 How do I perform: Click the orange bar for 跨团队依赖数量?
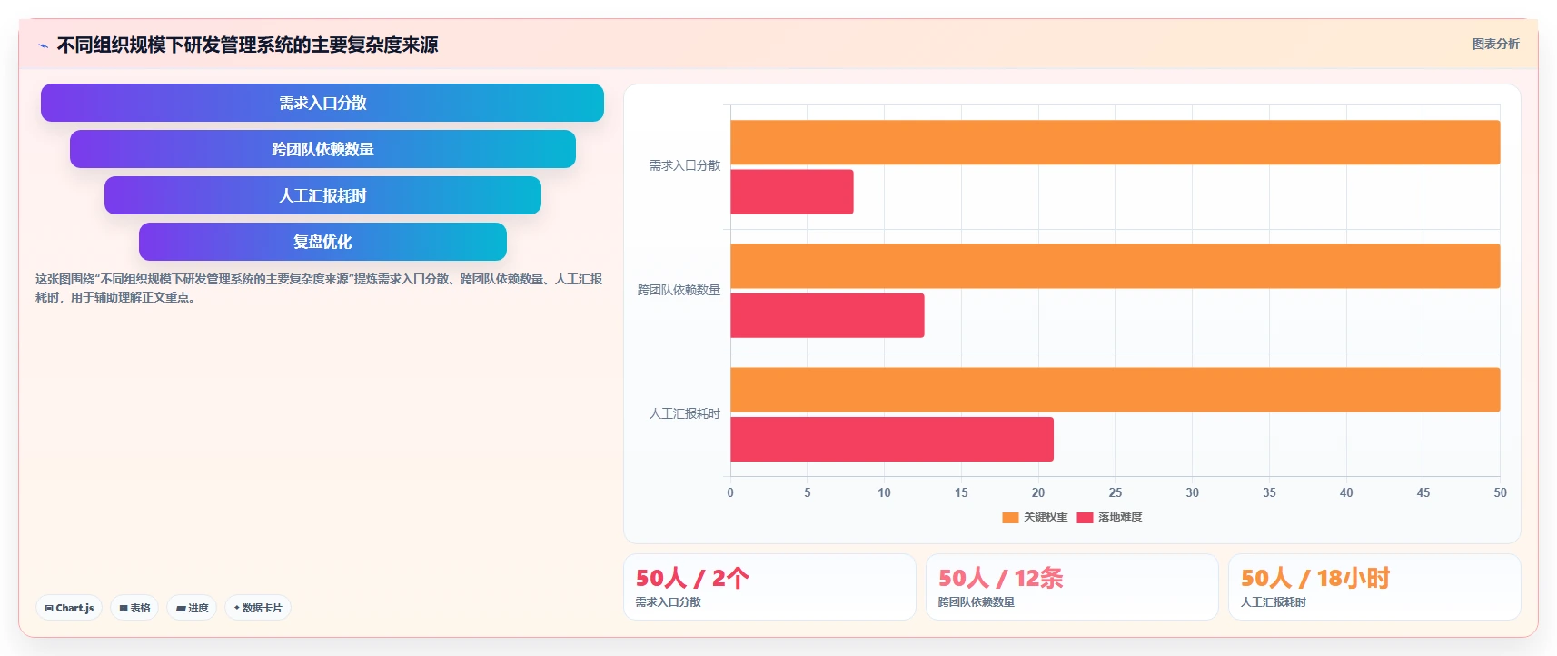point(1115,266)
